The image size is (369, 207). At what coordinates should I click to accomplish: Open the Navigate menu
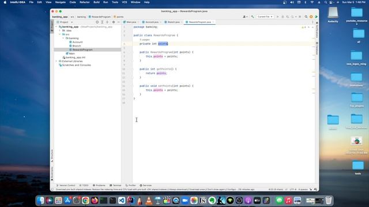click(x=60, y=2)
